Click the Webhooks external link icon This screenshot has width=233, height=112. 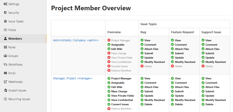(x=5, y=82)
